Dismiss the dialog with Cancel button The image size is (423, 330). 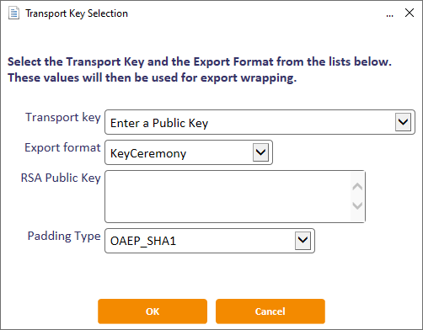[270, 311]
